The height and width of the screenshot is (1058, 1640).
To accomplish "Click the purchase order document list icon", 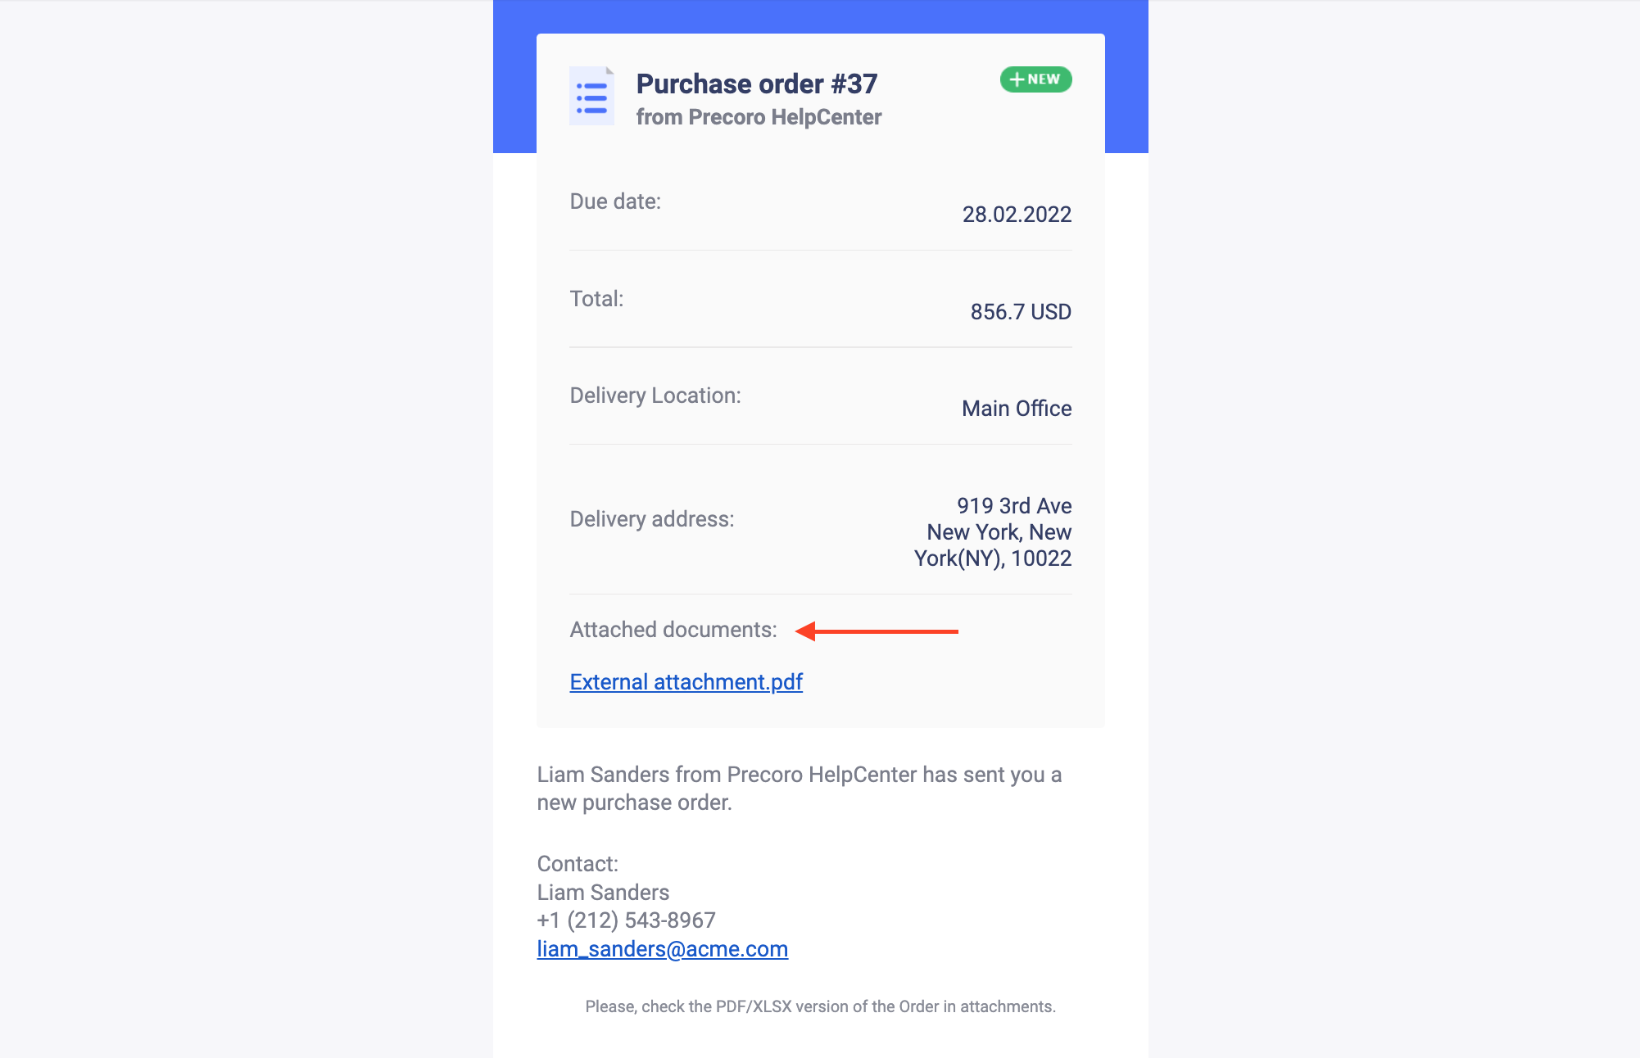I will point(591,96).
